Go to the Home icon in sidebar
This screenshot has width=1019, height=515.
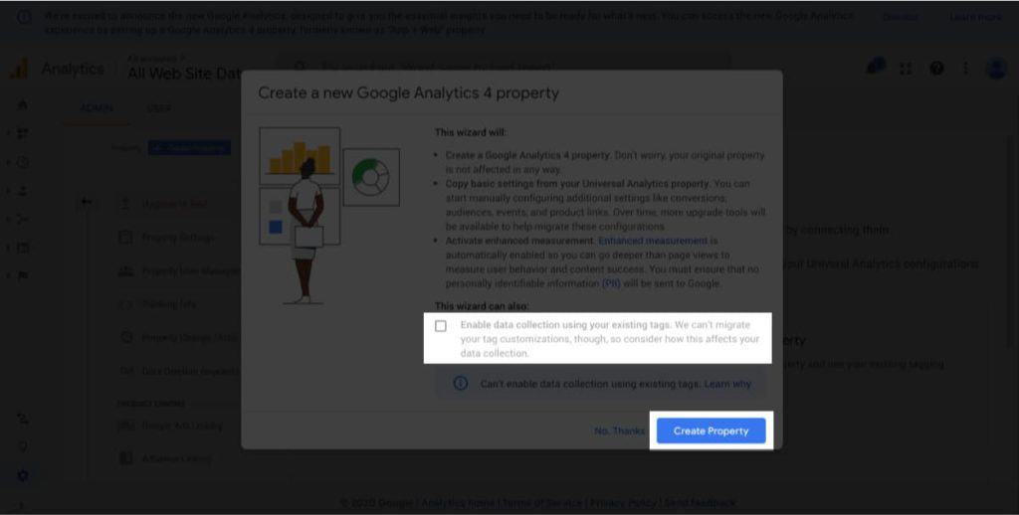[22, 104]
